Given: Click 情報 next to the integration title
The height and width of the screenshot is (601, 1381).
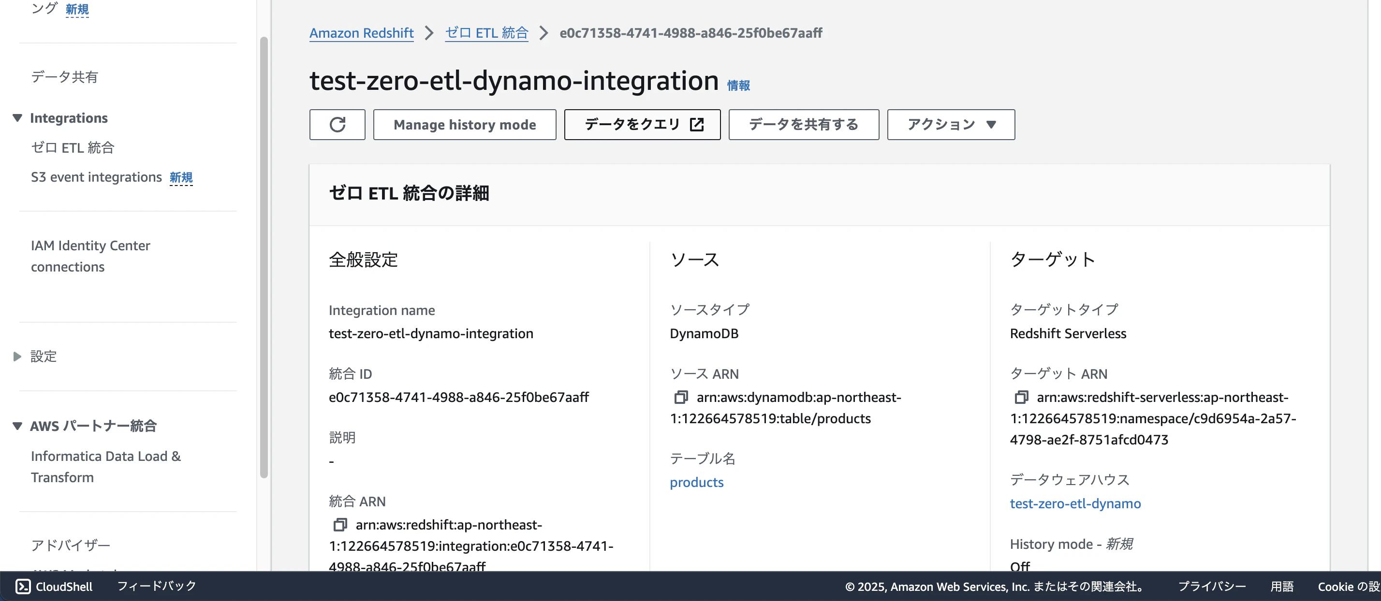Looking at the screenshot, I should point(738,85).
